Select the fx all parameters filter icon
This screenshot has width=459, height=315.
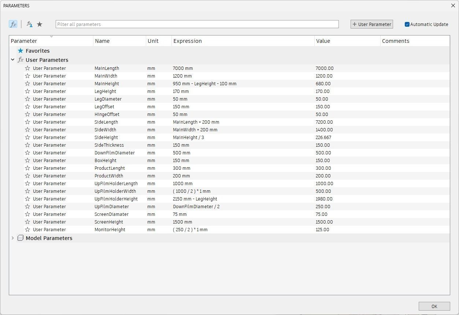coord(13,24)
